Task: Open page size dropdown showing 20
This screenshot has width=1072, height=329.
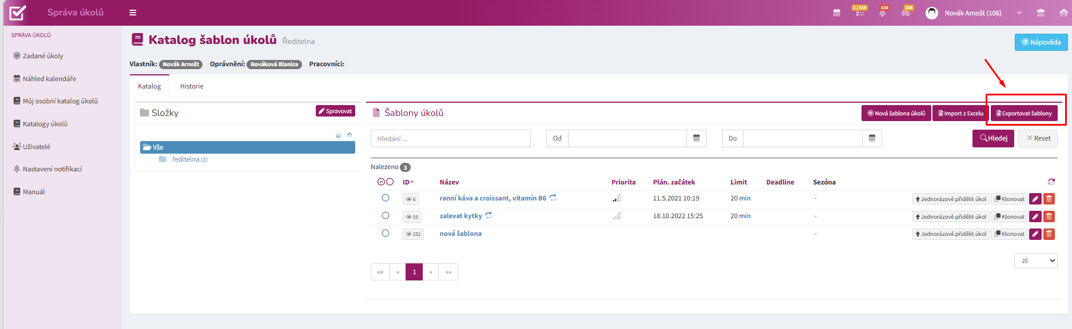Action: (1036, 260)
